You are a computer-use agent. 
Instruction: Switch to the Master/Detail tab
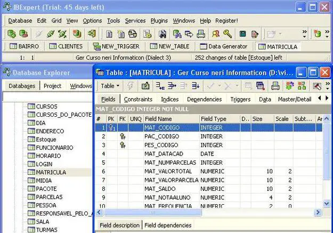coord(295,99)
